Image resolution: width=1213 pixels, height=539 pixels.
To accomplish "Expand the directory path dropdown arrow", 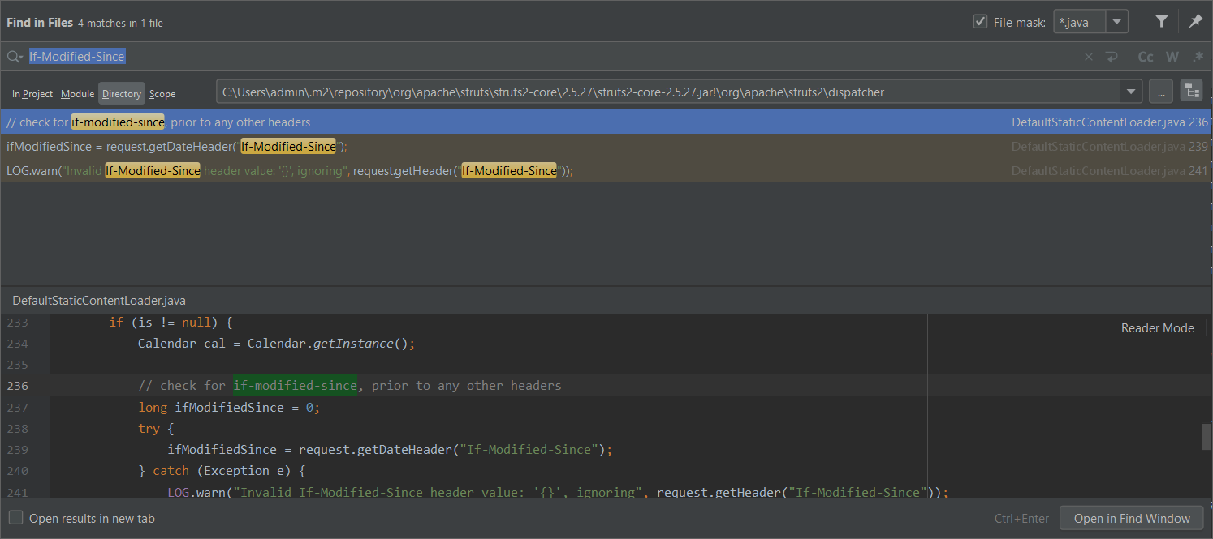I will click(1131, 92).
